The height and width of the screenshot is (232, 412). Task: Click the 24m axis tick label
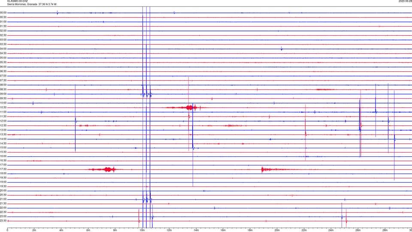pyautogui.click(x=331, y=230)
